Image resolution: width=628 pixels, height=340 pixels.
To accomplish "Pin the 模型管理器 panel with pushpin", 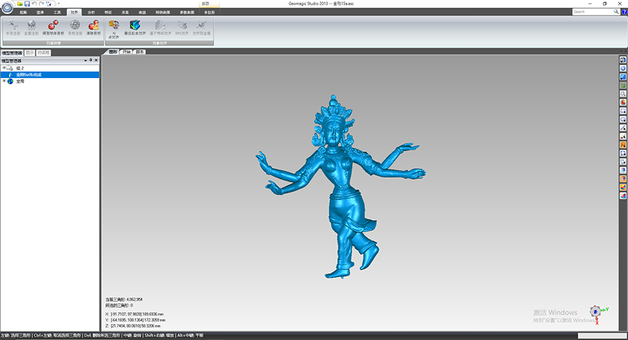I will [x=91, y=60].
